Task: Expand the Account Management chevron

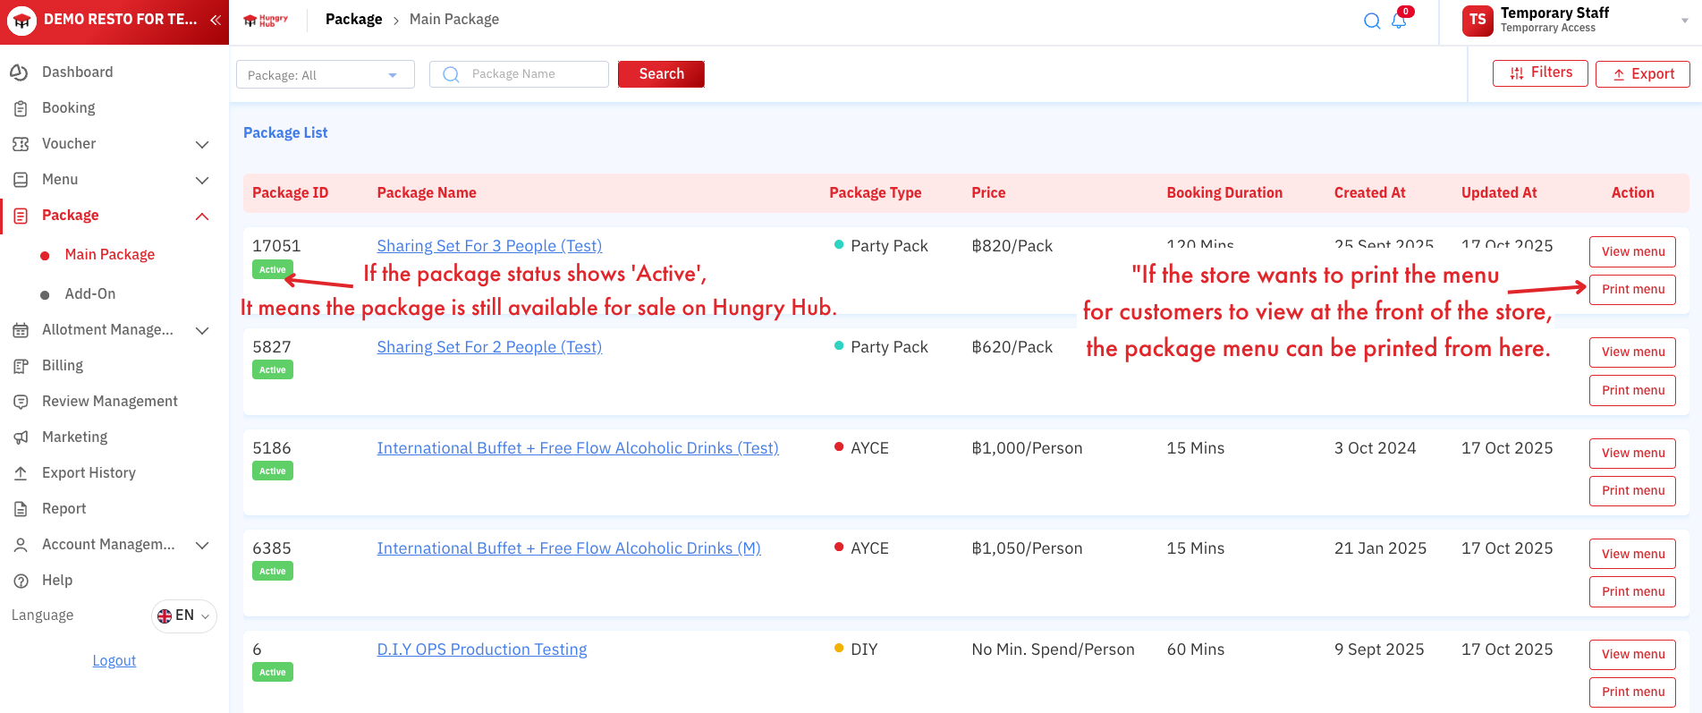Action: pos(202,545)
